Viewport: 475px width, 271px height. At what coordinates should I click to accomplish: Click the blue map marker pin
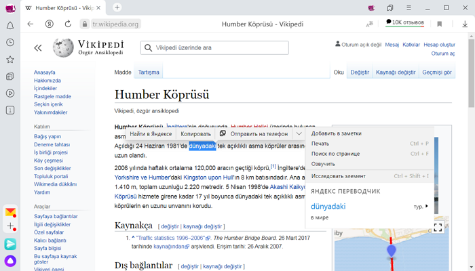point(392,251)
